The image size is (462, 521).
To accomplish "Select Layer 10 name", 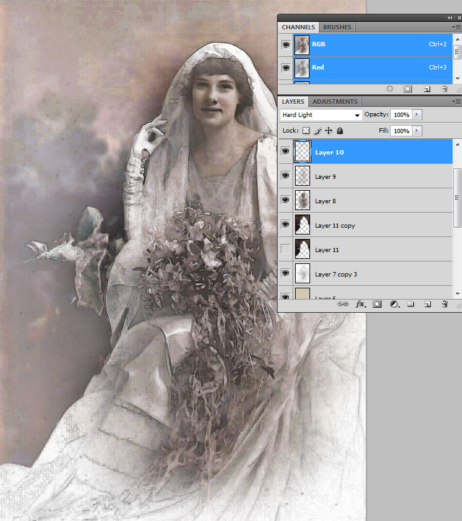I will click(329, 152).
